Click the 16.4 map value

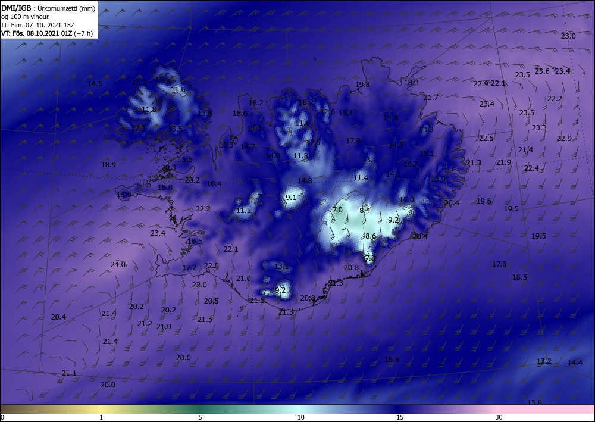(x=214, y=184)
